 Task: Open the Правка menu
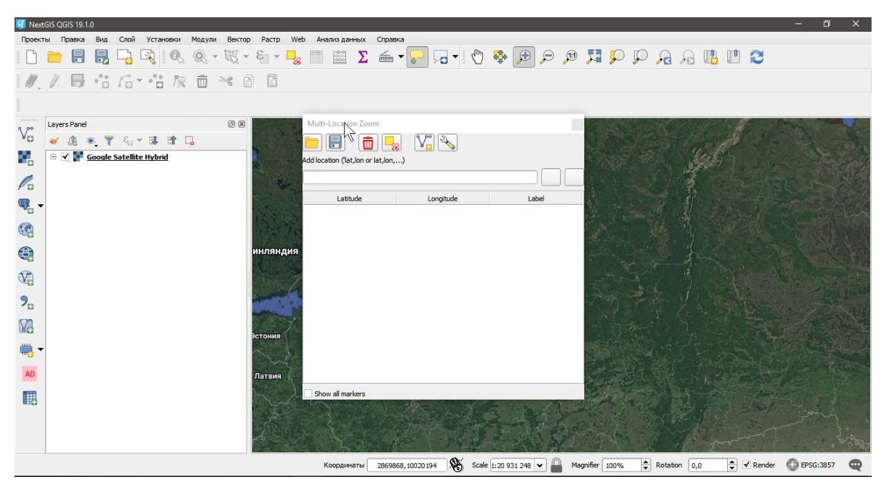tap(73, 39)
